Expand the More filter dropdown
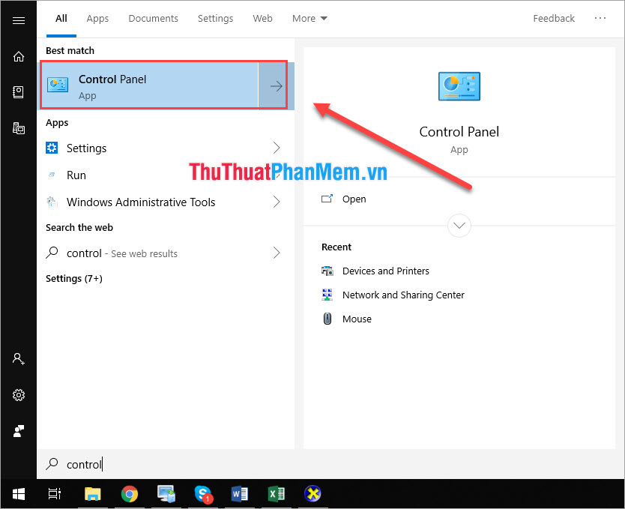Screen dimensions: 625x509 pyautogui.click(x=310, y=19)
